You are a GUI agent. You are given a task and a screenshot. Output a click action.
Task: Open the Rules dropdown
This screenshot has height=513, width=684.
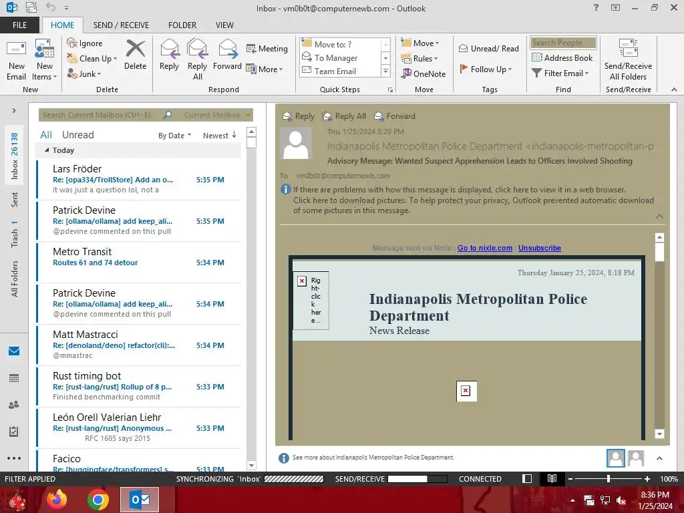[x=419, y=59]
